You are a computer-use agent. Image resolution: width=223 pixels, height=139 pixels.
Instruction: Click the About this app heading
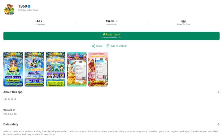[13, 92]
